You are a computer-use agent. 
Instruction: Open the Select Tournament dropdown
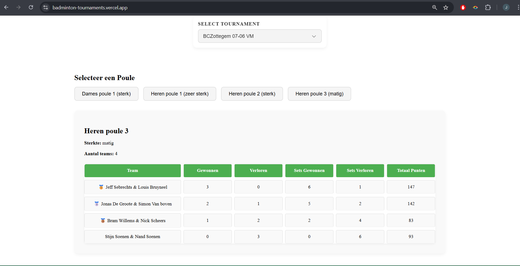[260, 36]
